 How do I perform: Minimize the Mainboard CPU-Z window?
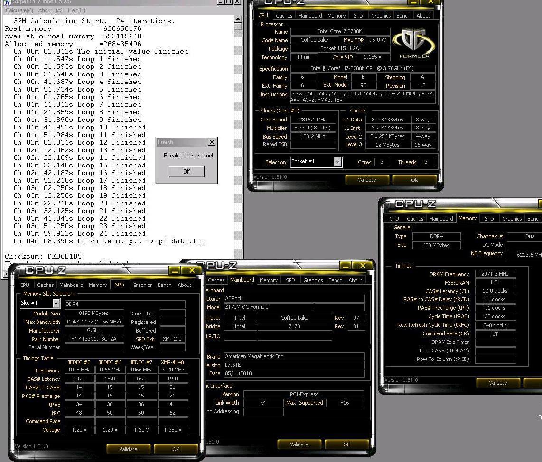click(346, 265)
